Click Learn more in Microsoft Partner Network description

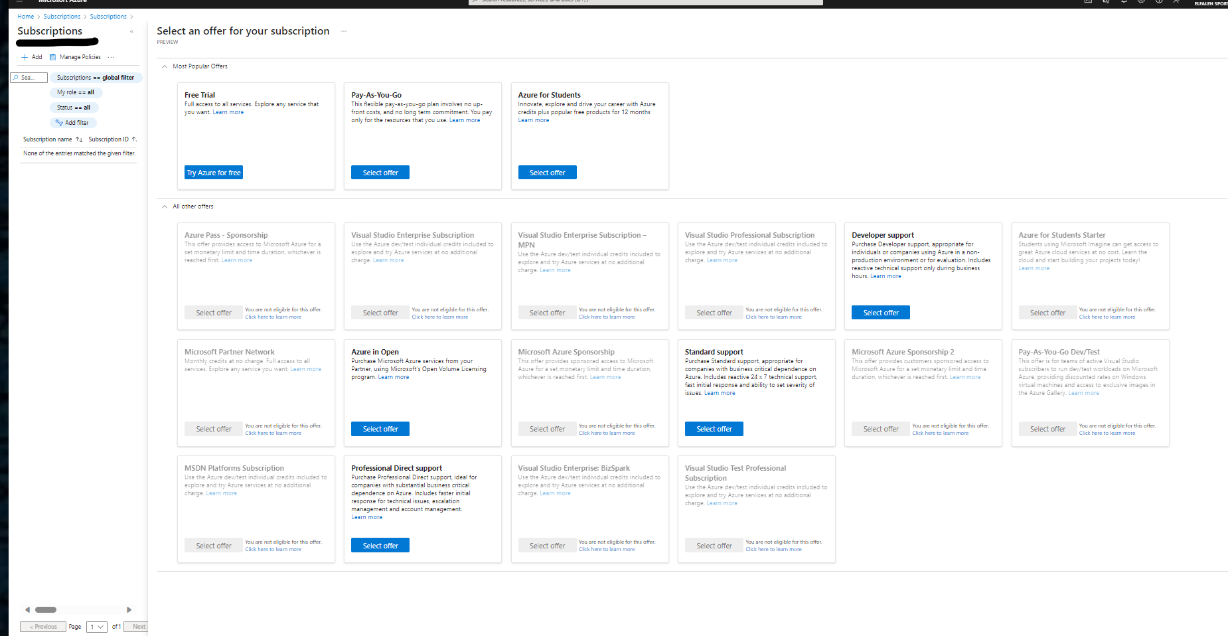pos(306,369)
